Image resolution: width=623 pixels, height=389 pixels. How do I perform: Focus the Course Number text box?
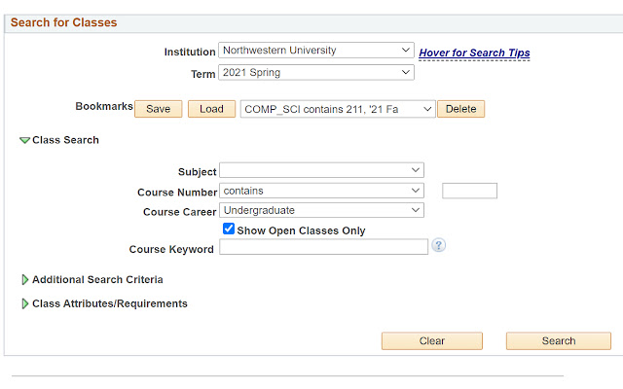tap(469, 191)
